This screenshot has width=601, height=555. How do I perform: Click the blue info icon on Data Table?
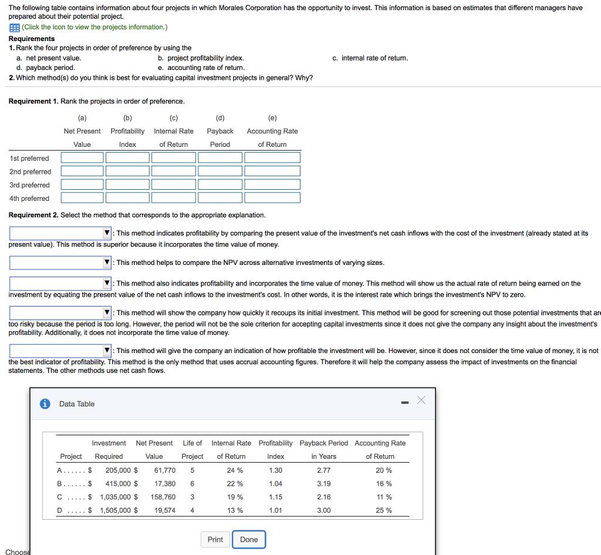(x=46, y=403)
